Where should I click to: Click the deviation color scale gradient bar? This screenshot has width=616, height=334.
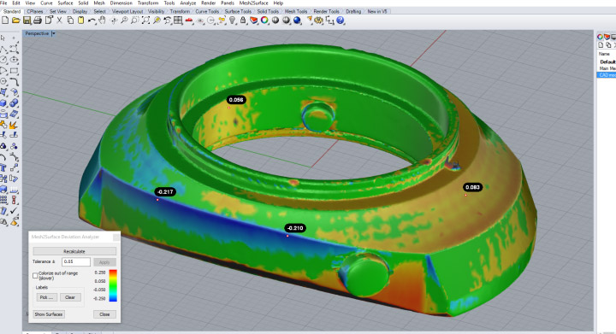[x=113, y=285]
